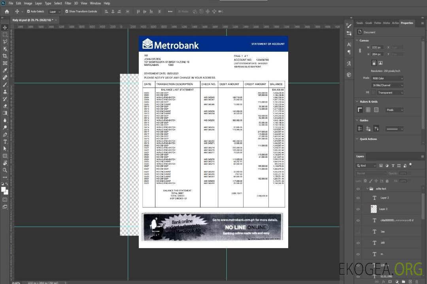This screenshot has width=427, height=284.
Task: Hide the 'm' text layer eye icon
Action: tap(358, 254)
